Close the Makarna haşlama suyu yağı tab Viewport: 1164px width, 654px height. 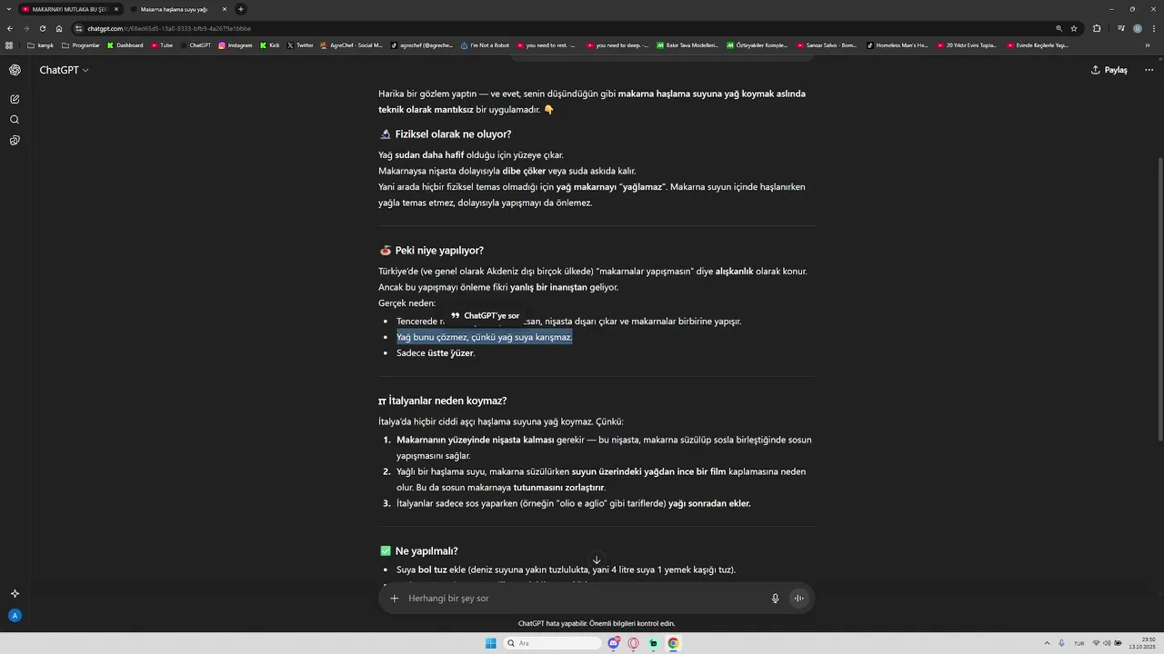[x=224, y=9]
